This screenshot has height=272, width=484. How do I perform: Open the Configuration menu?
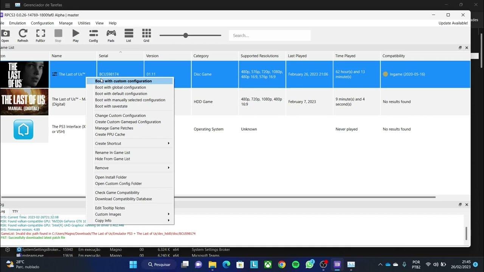42,23
